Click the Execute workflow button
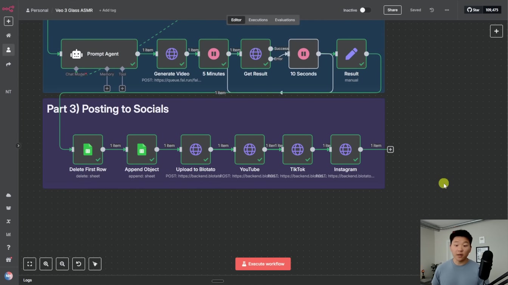The height and width of the screenshot is (285, 508). point(263,264)
